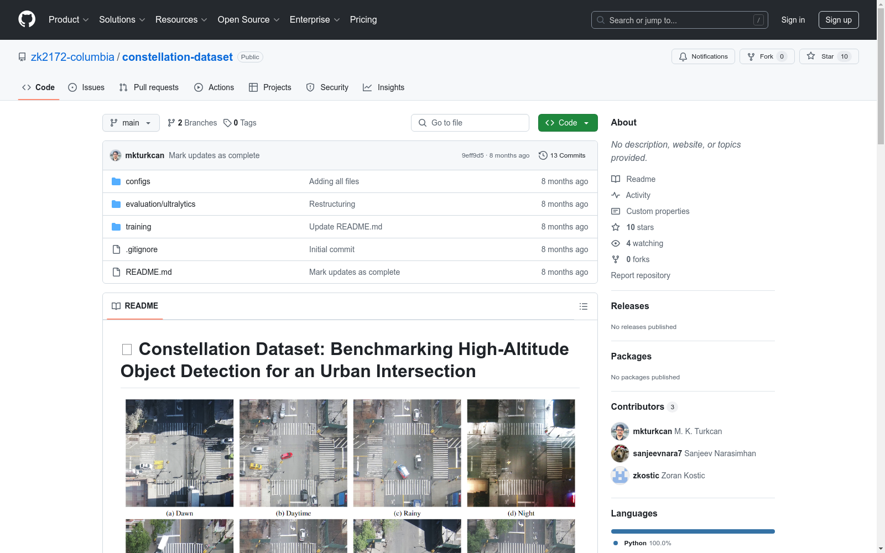Open the green Code dropdown
This screenshot has width=885, height=553.
pyautogui.click(x=568, y=123)
